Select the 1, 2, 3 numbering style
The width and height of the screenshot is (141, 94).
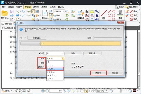pyautogui.click(x=55, y=65)
